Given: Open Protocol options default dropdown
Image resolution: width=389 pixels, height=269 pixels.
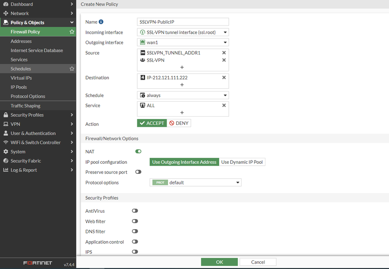Looking at the screenshot, I should click(195, 183).
